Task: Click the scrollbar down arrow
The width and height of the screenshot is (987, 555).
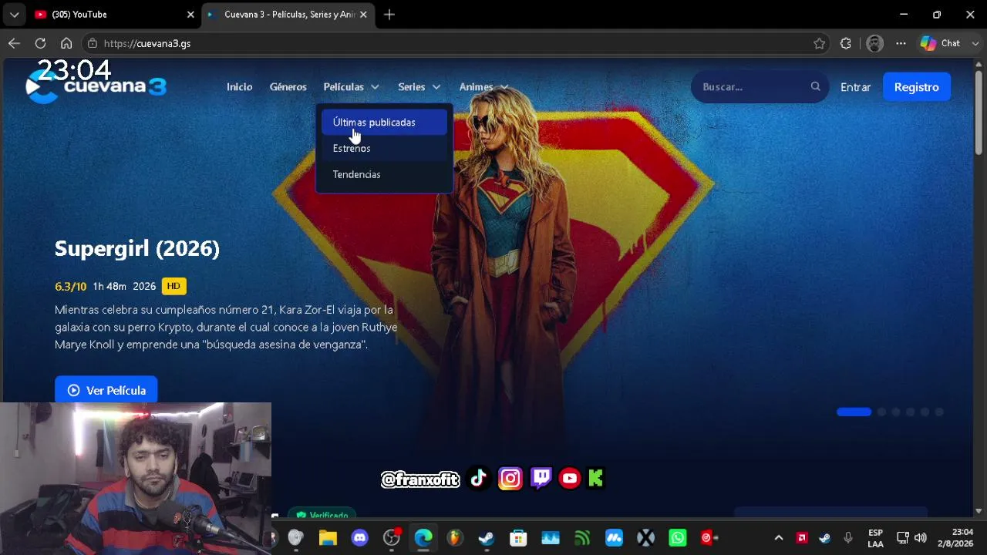Action: click(x=979, y=511)
